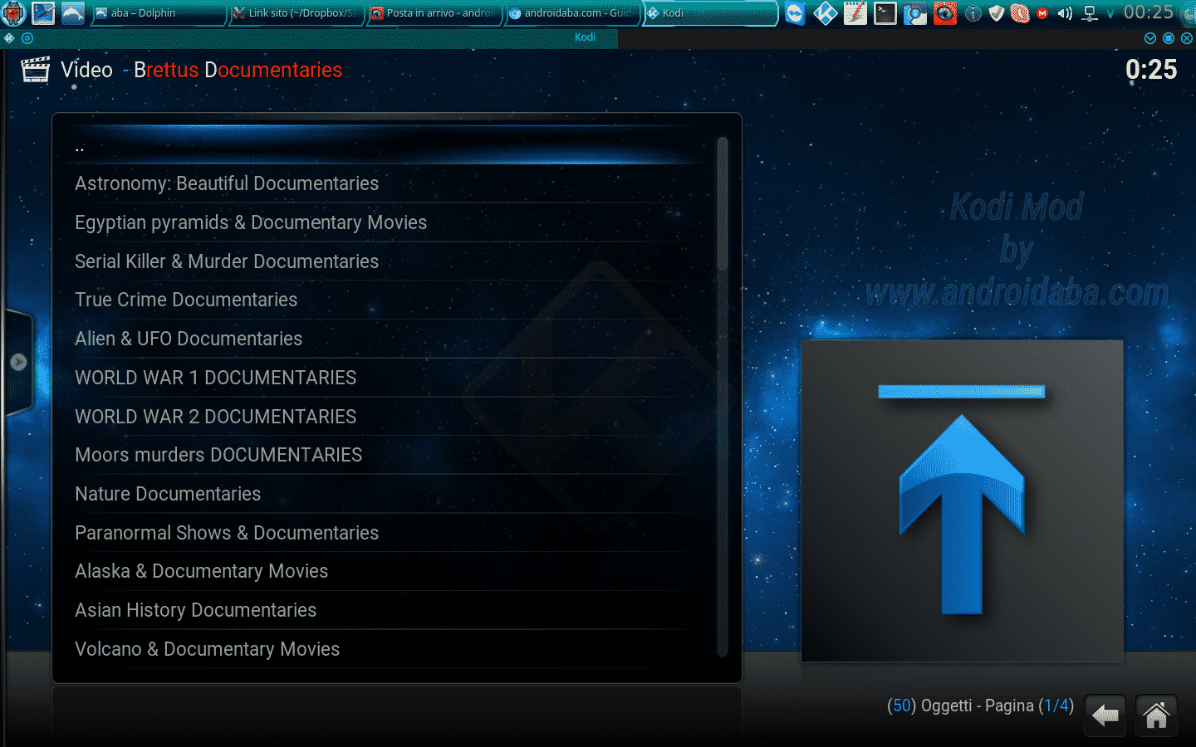This screenshot has height=747, width=1196.
Task: Open the KDE application launcher
Action: point(14,13)
